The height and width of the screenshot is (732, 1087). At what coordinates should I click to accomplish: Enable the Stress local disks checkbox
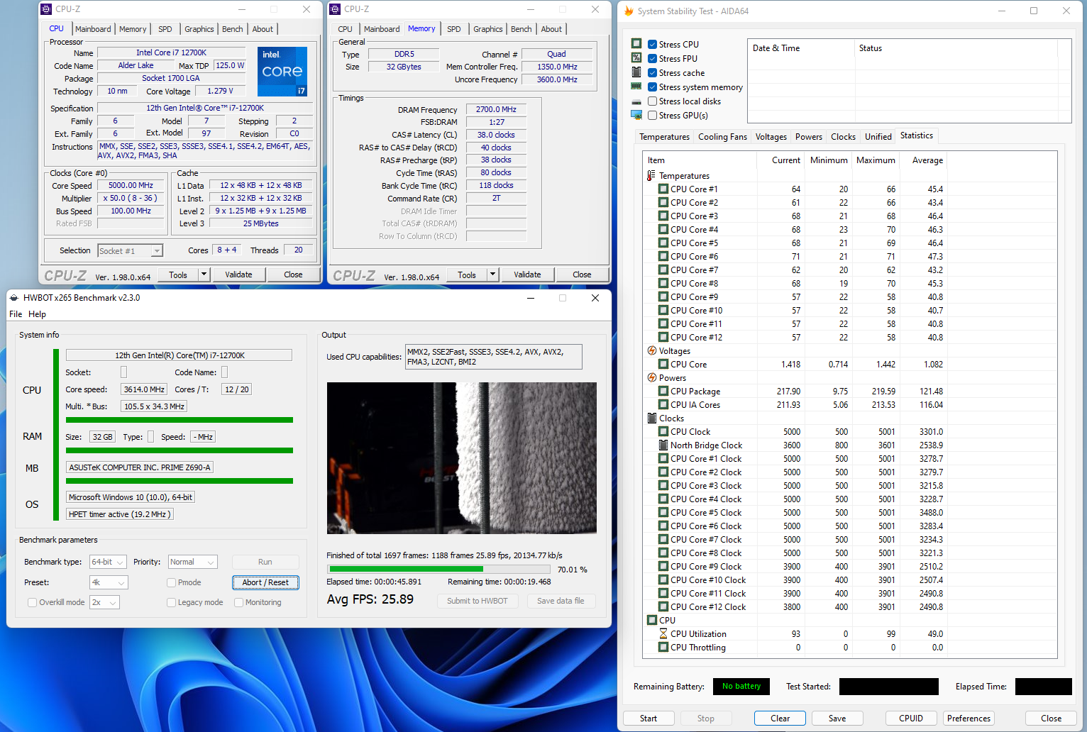[x=652, y=101]
